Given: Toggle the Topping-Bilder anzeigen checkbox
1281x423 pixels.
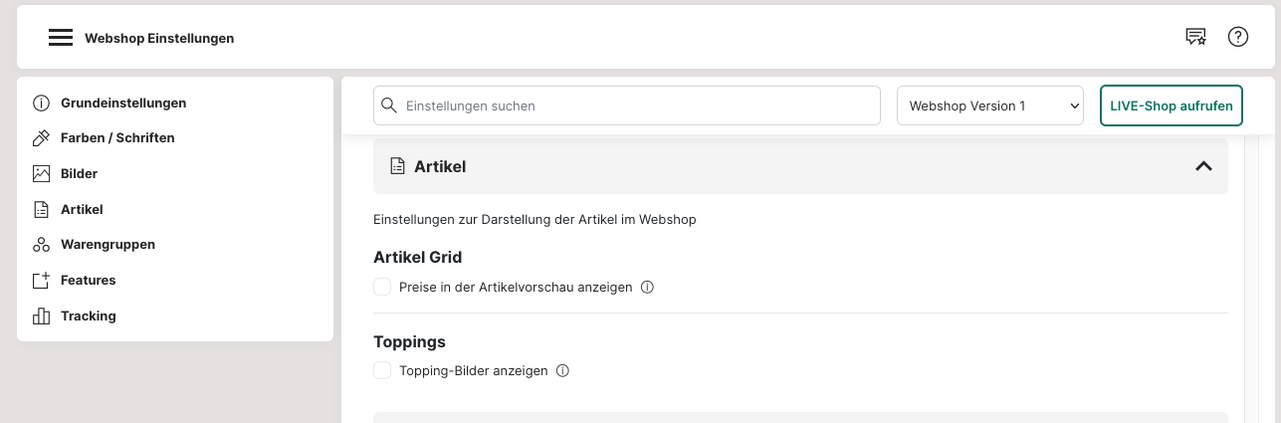Looking at the screenshot, I should point(382,370).
